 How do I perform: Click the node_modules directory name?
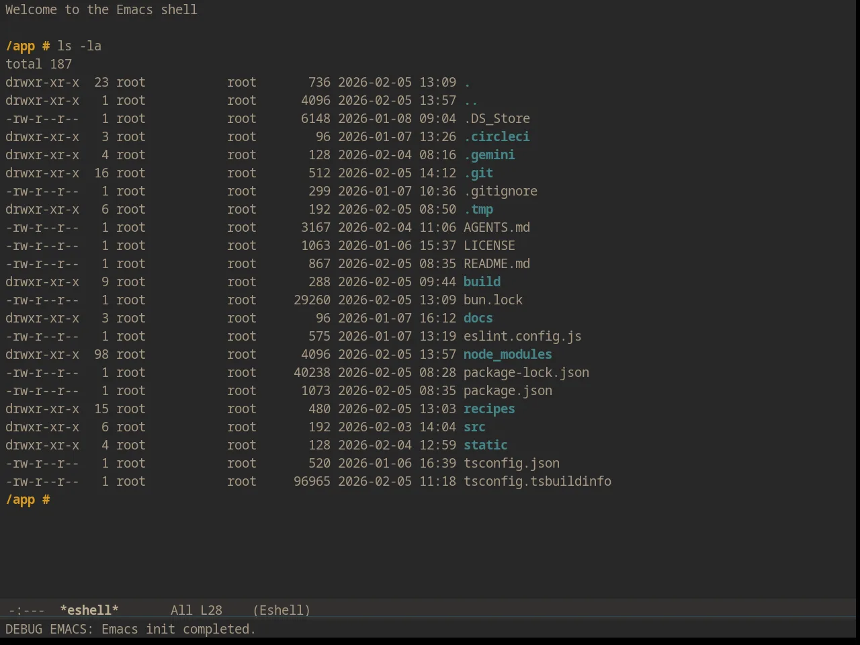pyautogui.click(x=508, y=354)
